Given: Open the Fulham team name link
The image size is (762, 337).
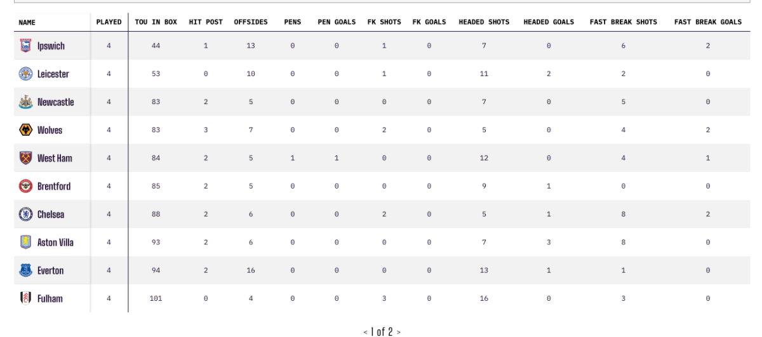Looking at the screenshot, I should click(x=50, y=298).
